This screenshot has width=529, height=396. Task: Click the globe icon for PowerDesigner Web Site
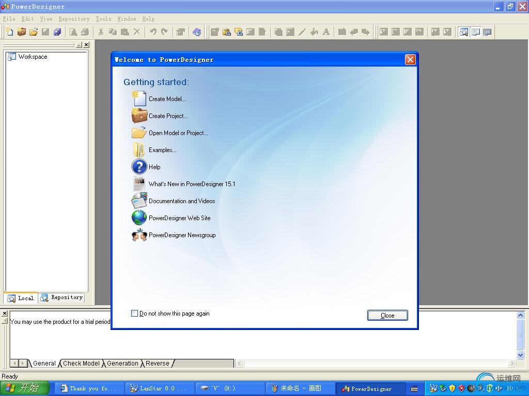139,218
